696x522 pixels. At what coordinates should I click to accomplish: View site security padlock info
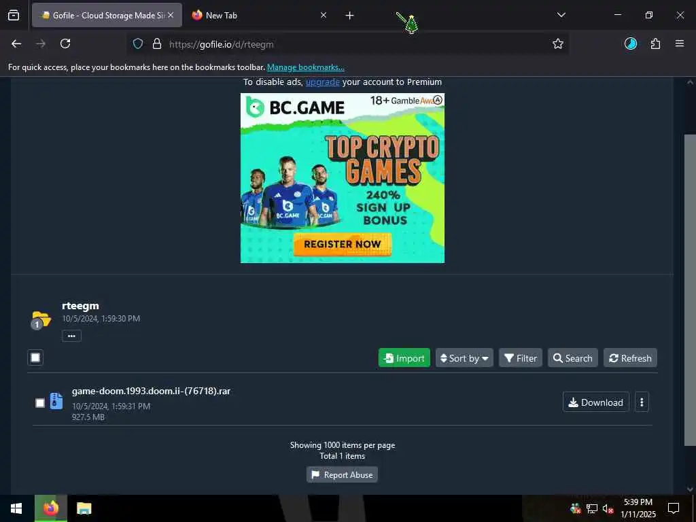[x=157, y=44]
